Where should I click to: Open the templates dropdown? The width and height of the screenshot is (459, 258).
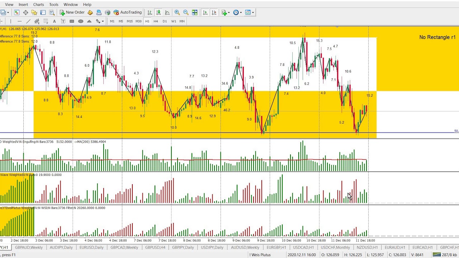coord(250,12)
